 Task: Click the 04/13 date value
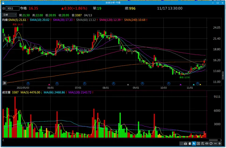pyautogui.click(x=88, y=15)
